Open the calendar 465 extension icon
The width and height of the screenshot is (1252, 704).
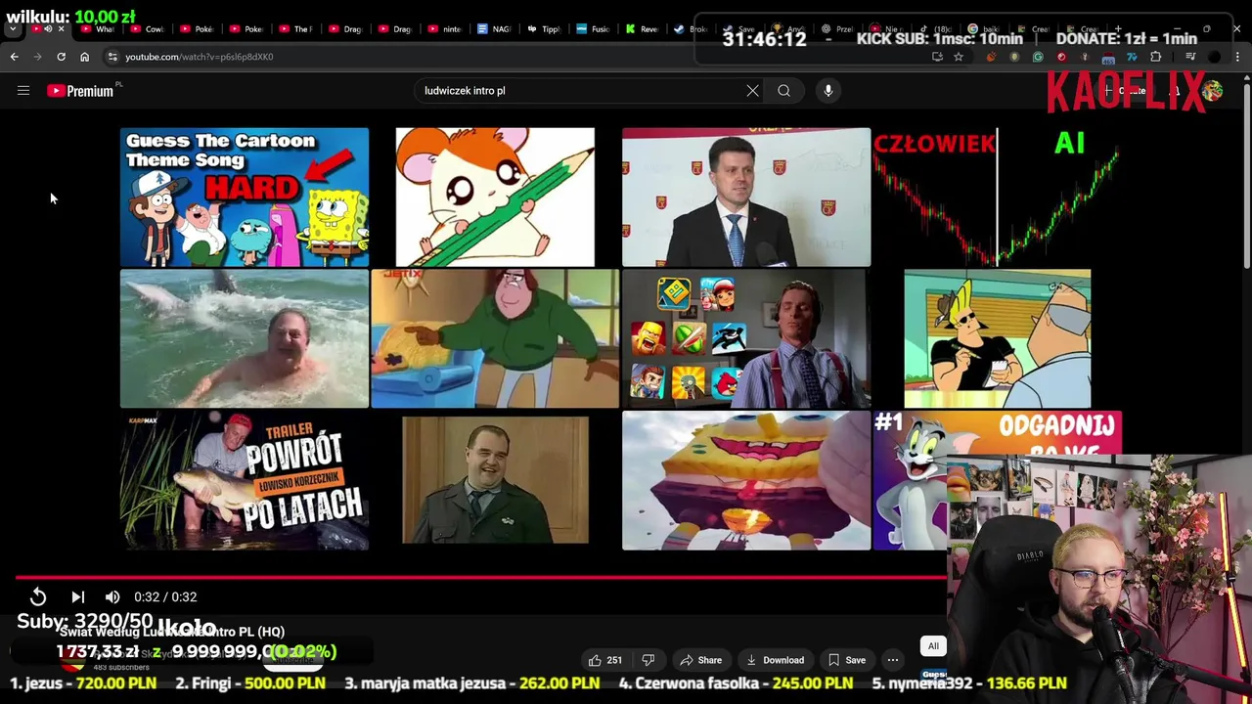coord(1108,57)
